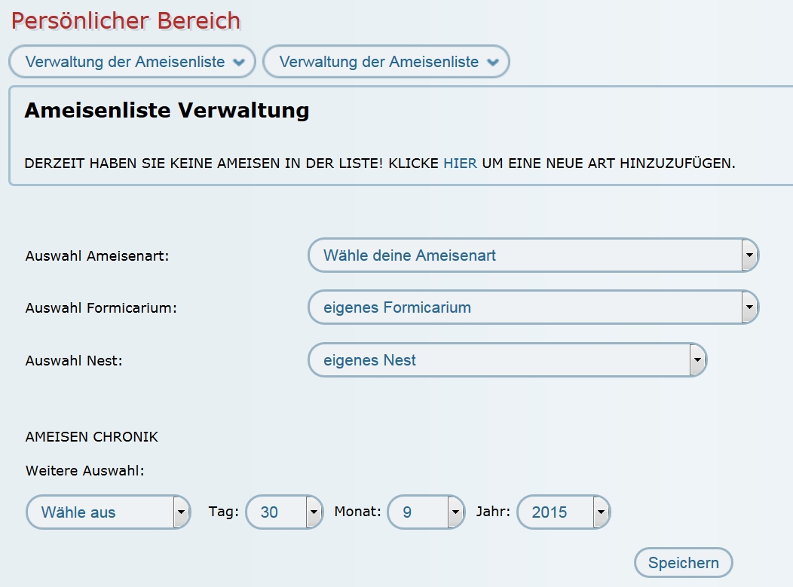This screenshot has height=587, width=793.
Task: Open the 'Wähle deine Ameisenart' combo box
Action: coord(524,255)
